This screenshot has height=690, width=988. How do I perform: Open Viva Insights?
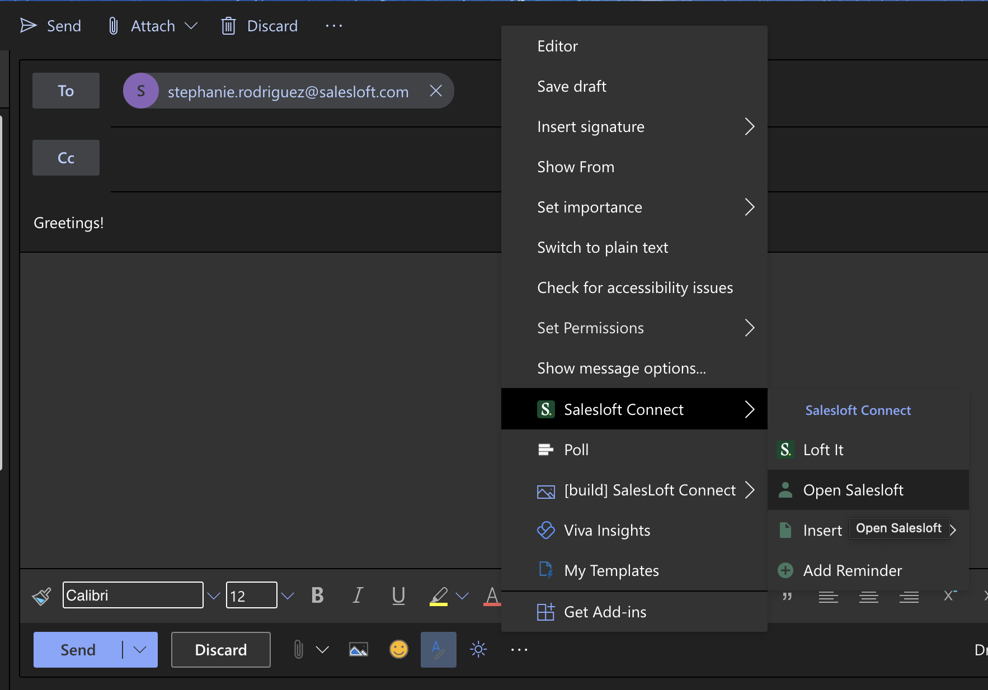pyautogui.click(x=606, y=530)
